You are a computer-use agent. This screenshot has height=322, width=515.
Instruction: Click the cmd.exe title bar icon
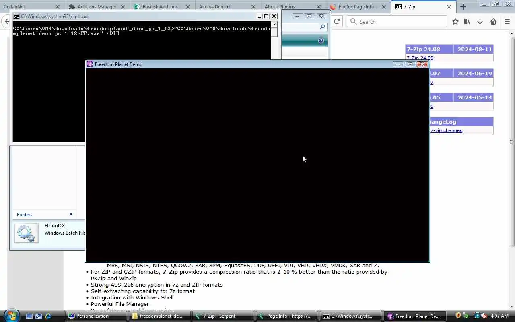16,17
